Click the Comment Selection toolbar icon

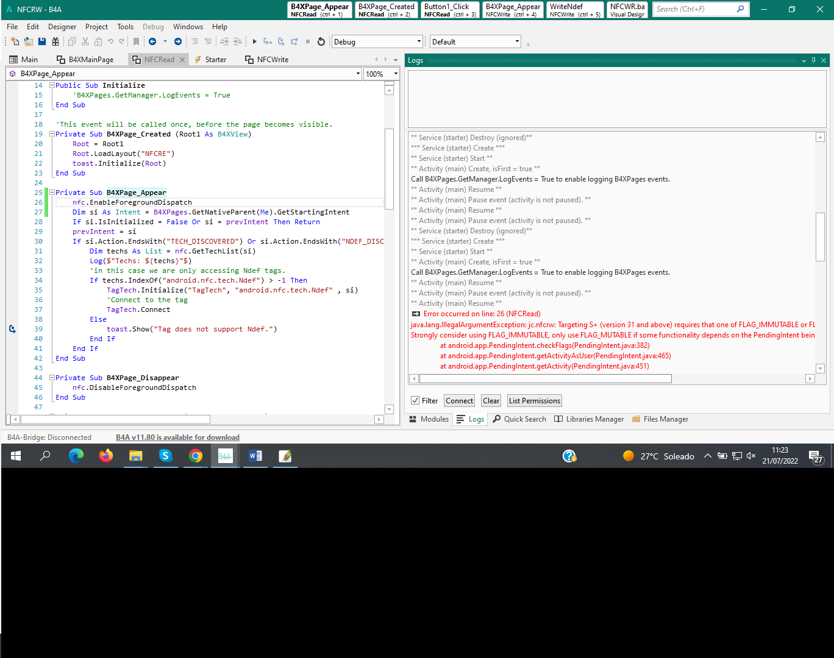(195, 41)
